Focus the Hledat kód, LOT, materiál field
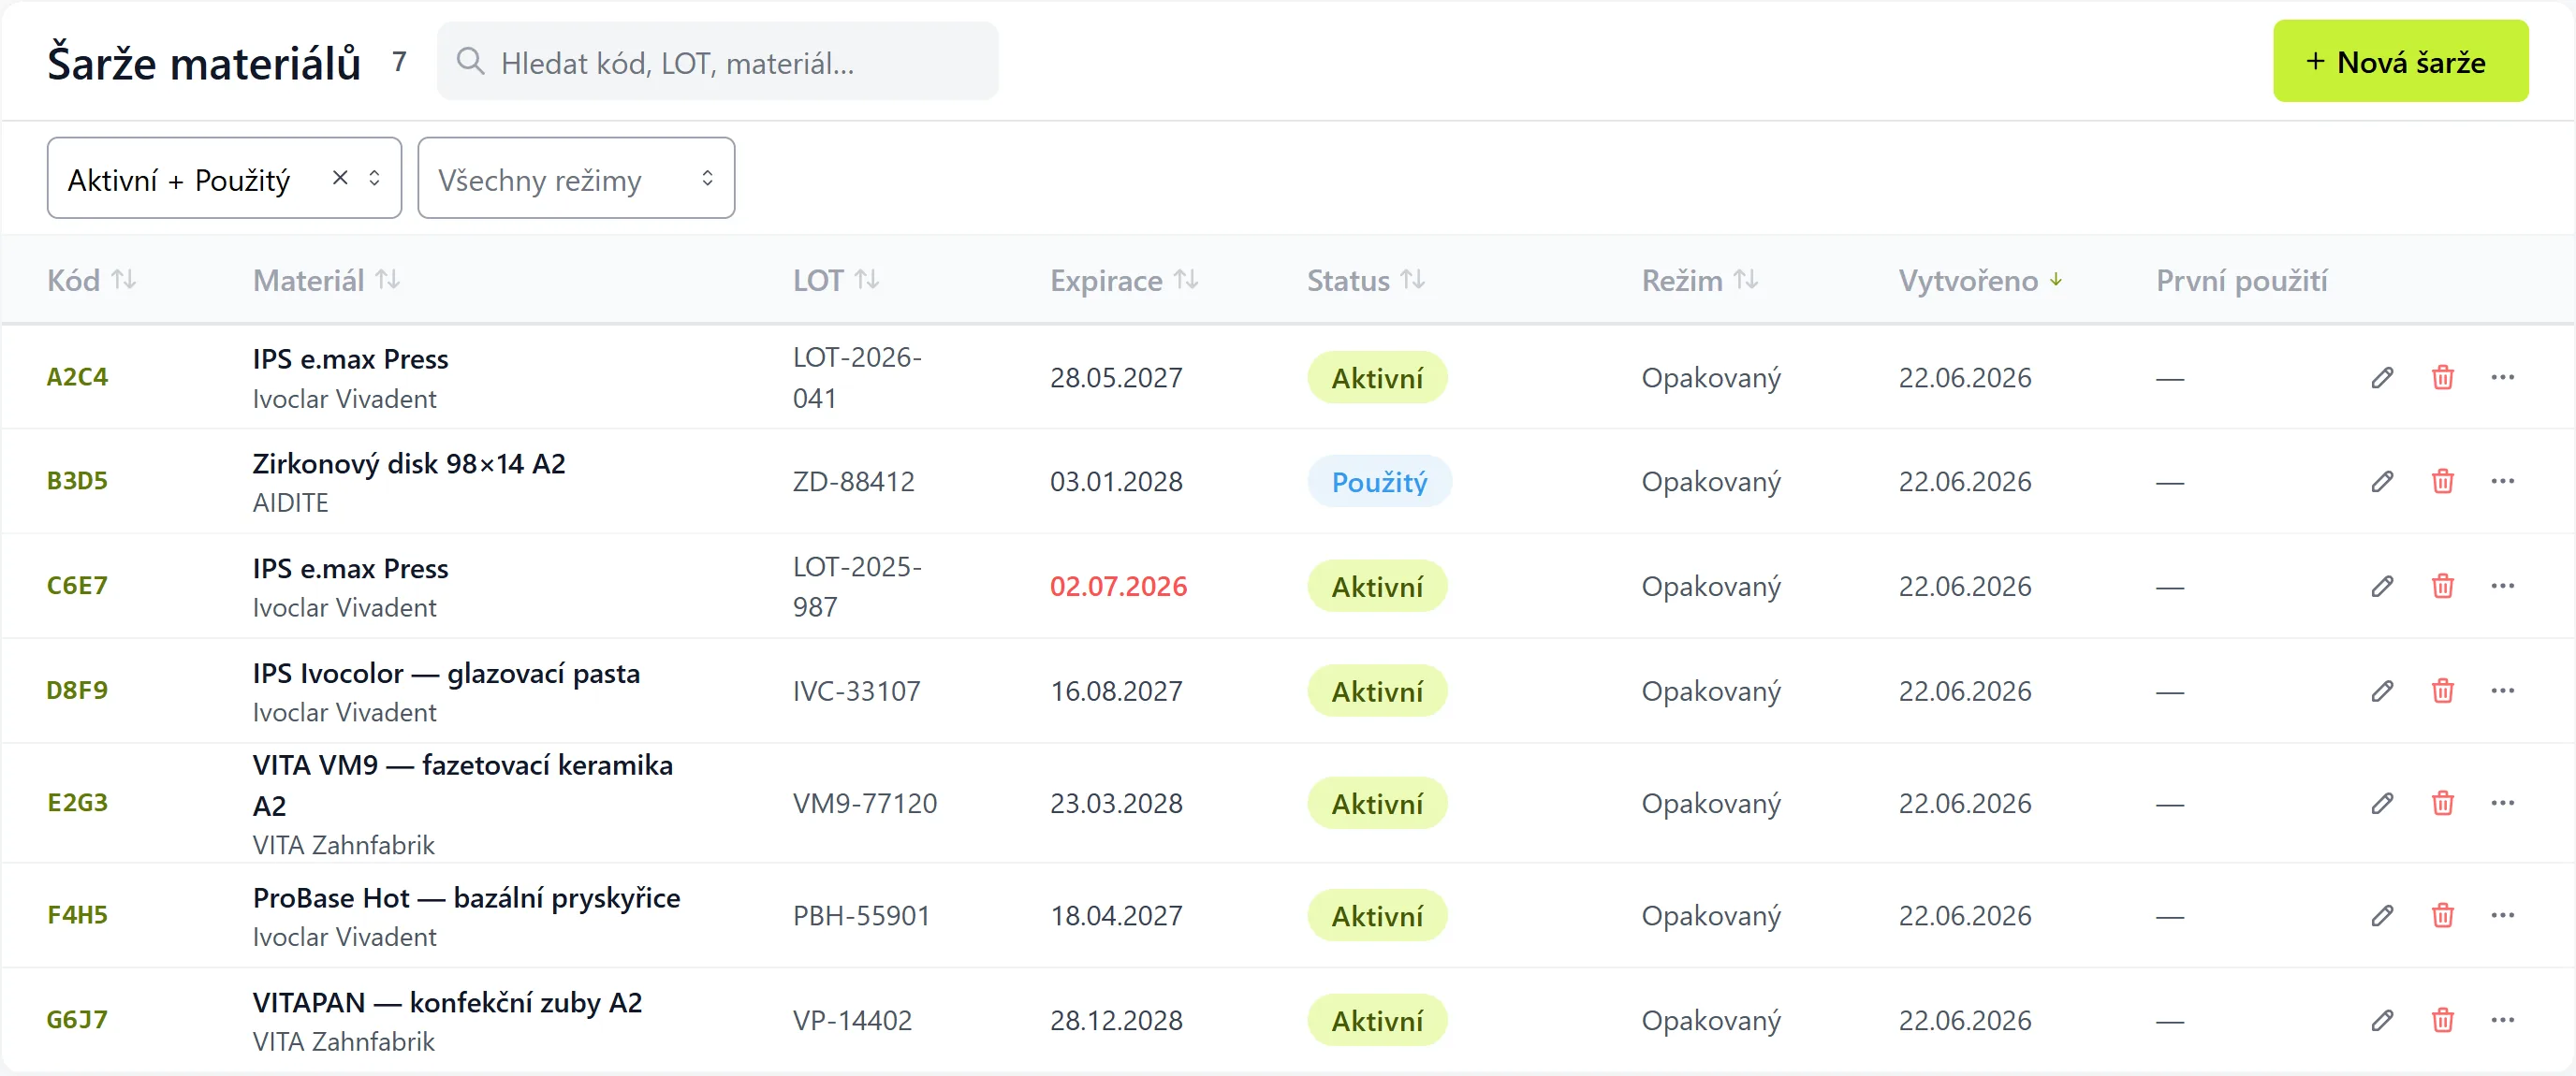The image size is (2576, 1076). 717,61
